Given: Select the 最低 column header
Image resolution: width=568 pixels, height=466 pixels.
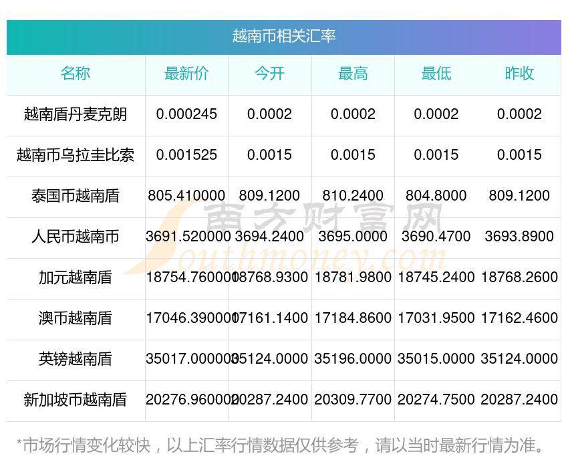Looking at the screenshot, I should click(436, 74).
